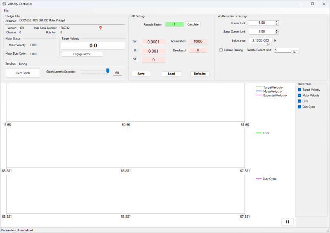This screenshot has width=330, height=233.
Task: Click the Set button for Failsafe Current Limit
Action: point(295,52)
